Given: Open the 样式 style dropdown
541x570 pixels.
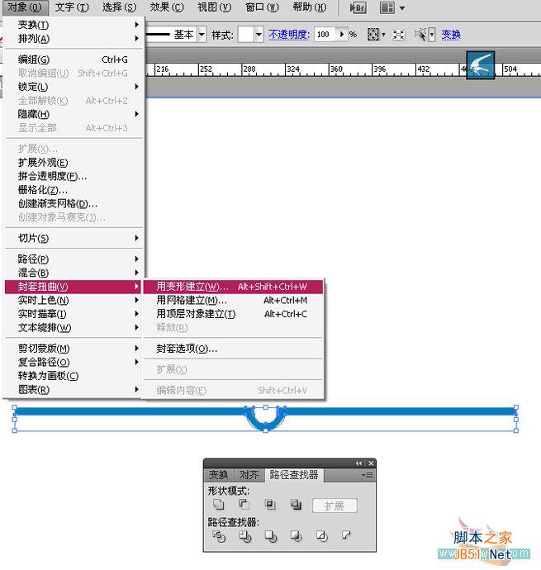Looking at the screenshot, I should (259, 35).
